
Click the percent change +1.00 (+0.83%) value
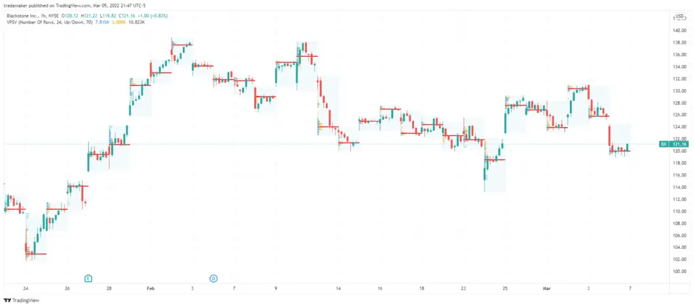(x=151, y=16)
